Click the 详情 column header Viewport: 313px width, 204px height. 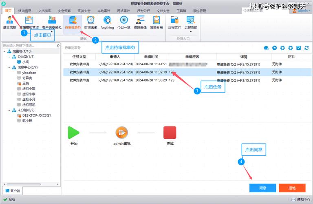point(244,57)
